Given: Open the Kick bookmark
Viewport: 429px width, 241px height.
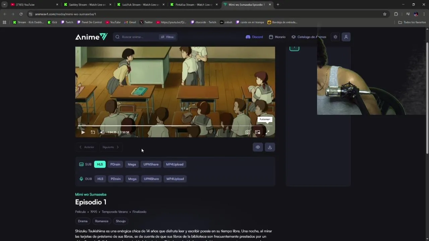Looking at the screenshot, I should [52, 22].
